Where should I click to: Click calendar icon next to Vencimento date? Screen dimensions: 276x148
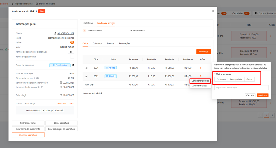click(61, 83)
